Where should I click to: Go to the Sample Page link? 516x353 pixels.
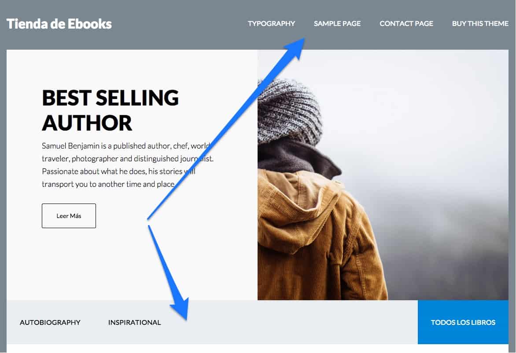coord(337,24)
